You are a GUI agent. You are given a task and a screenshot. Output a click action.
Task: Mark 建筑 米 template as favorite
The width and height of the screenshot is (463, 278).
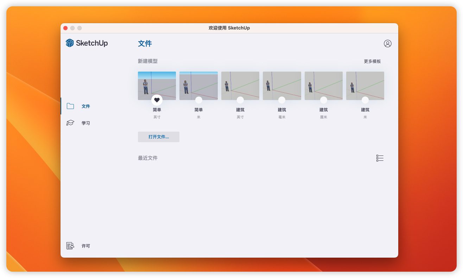365,100
